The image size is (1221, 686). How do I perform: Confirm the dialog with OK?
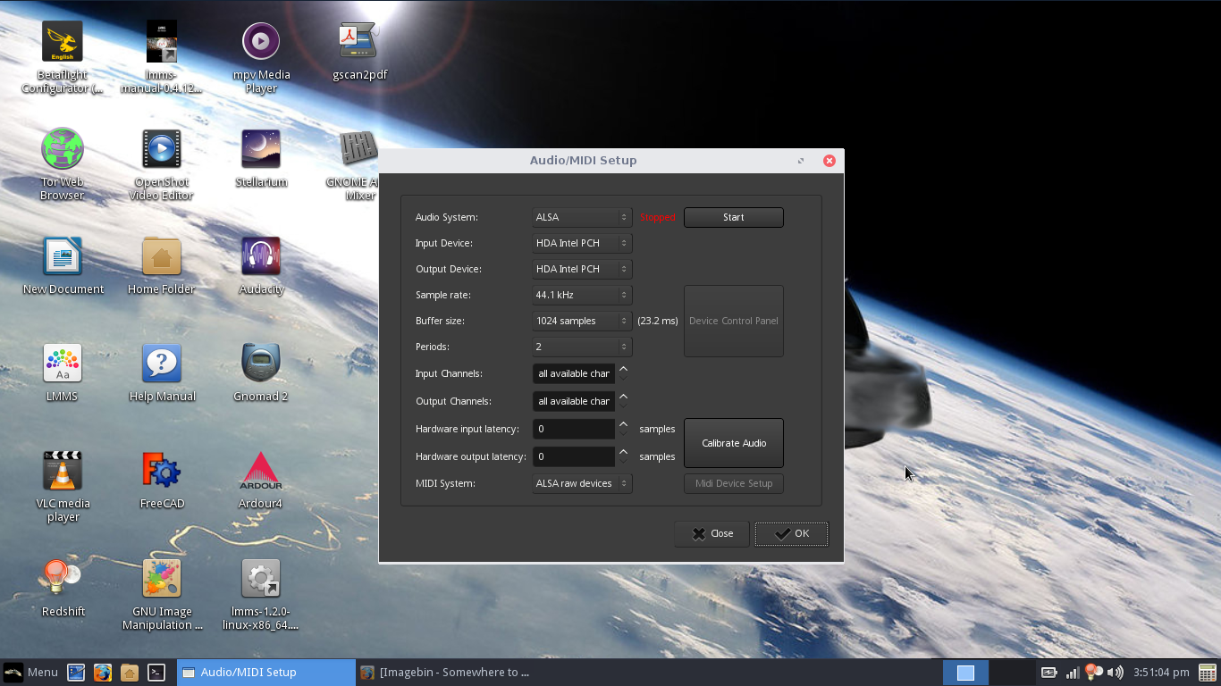pyautogui.click(x=792, y=533)
